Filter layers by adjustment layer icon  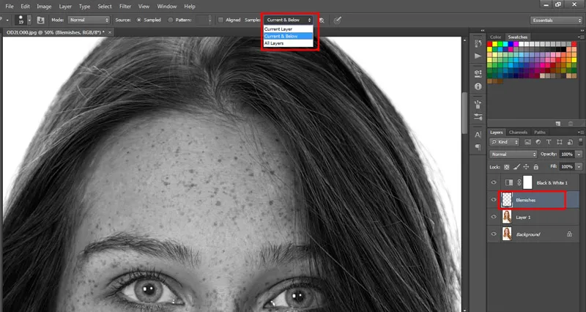pyautogui.click(x=538, y=142)
